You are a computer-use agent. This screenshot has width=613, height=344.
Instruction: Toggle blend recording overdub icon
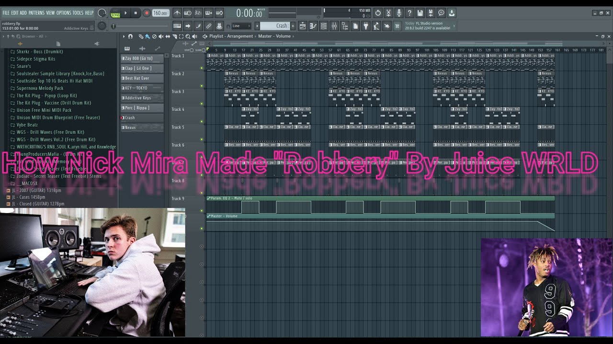point(209,13)
